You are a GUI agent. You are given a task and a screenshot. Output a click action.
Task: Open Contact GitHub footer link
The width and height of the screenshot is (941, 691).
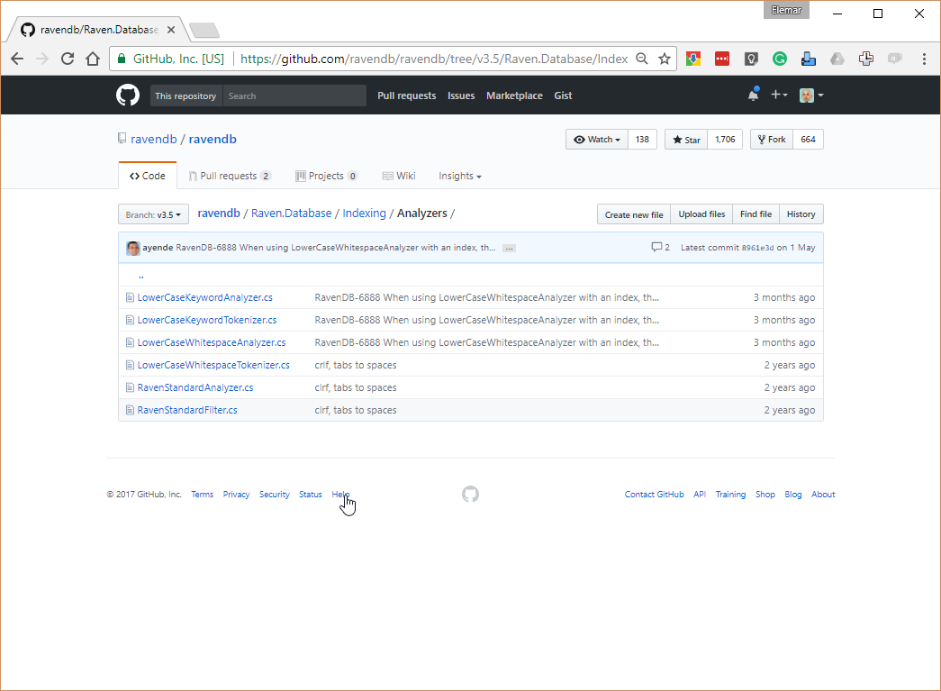[x=654, y=494]
